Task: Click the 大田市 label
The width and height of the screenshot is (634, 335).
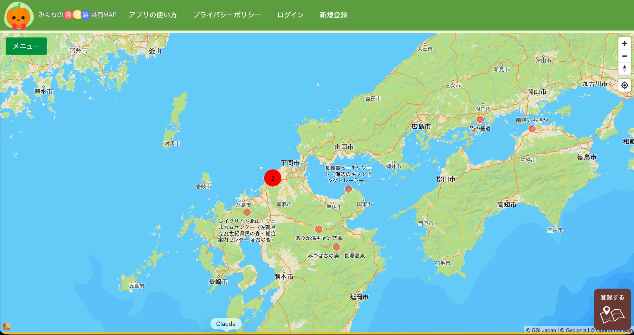Action: click(425, 49)
